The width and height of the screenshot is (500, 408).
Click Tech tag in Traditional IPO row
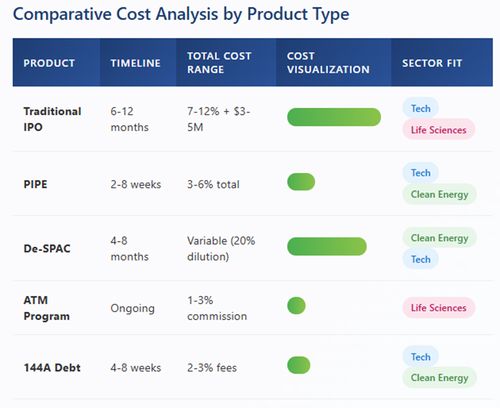421,108
